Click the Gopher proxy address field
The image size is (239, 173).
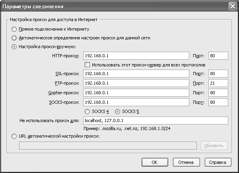point(136,93)
